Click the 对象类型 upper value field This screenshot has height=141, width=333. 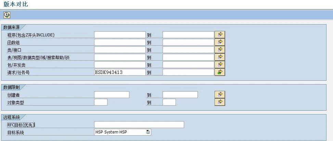point(169,102)
